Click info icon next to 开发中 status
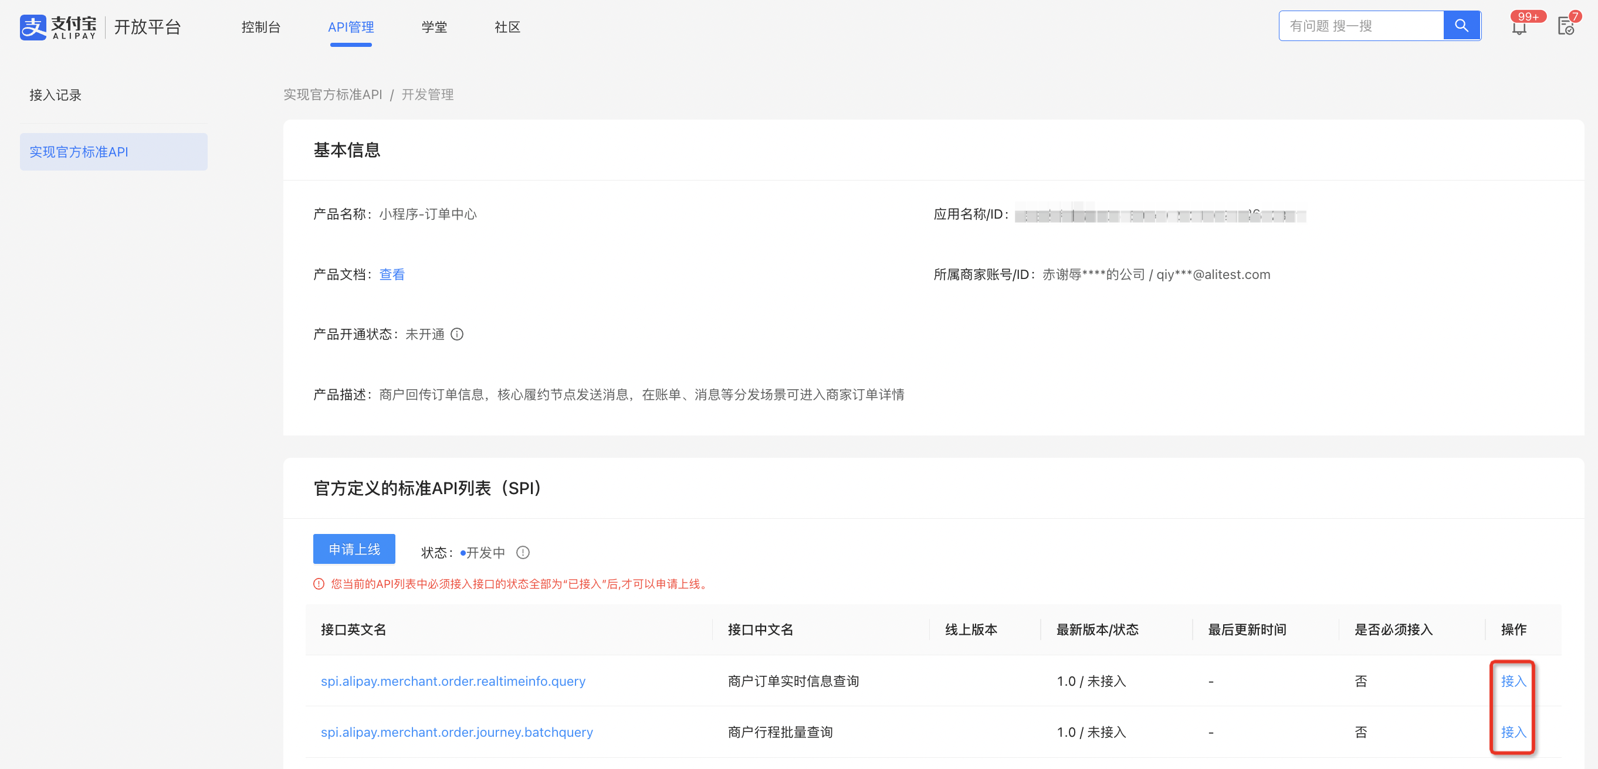Viewport: 1598px width, 769px height. pos(523,553)
